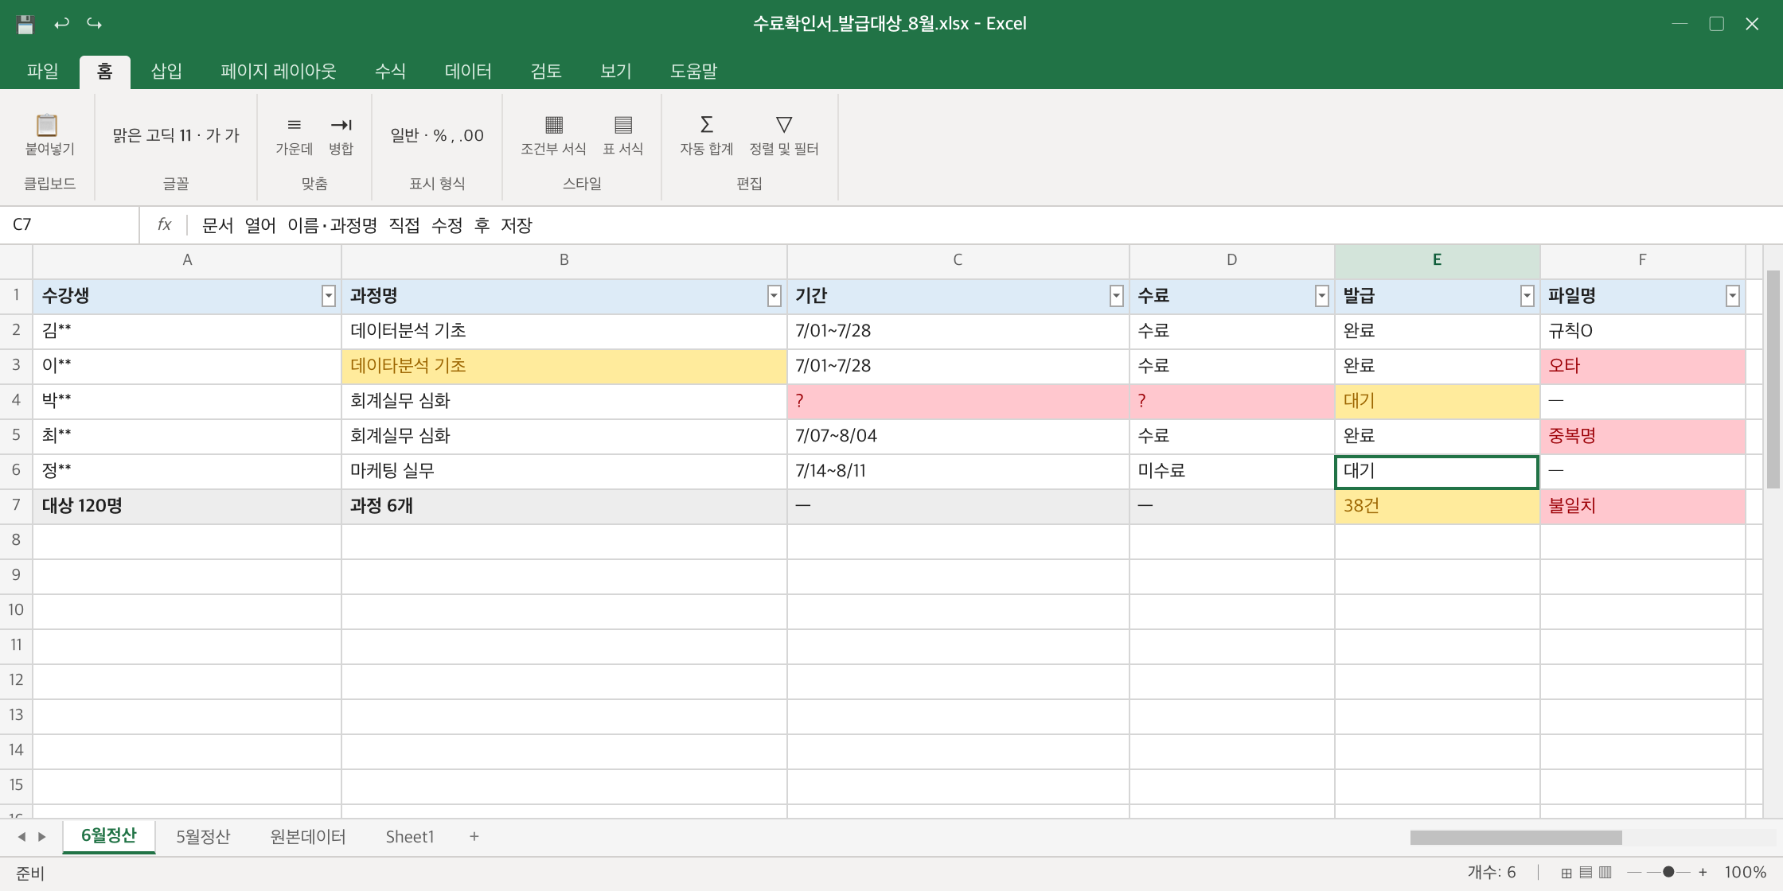Click the fx insert function icon
The image size is (1783, 891).
(165, 225)
